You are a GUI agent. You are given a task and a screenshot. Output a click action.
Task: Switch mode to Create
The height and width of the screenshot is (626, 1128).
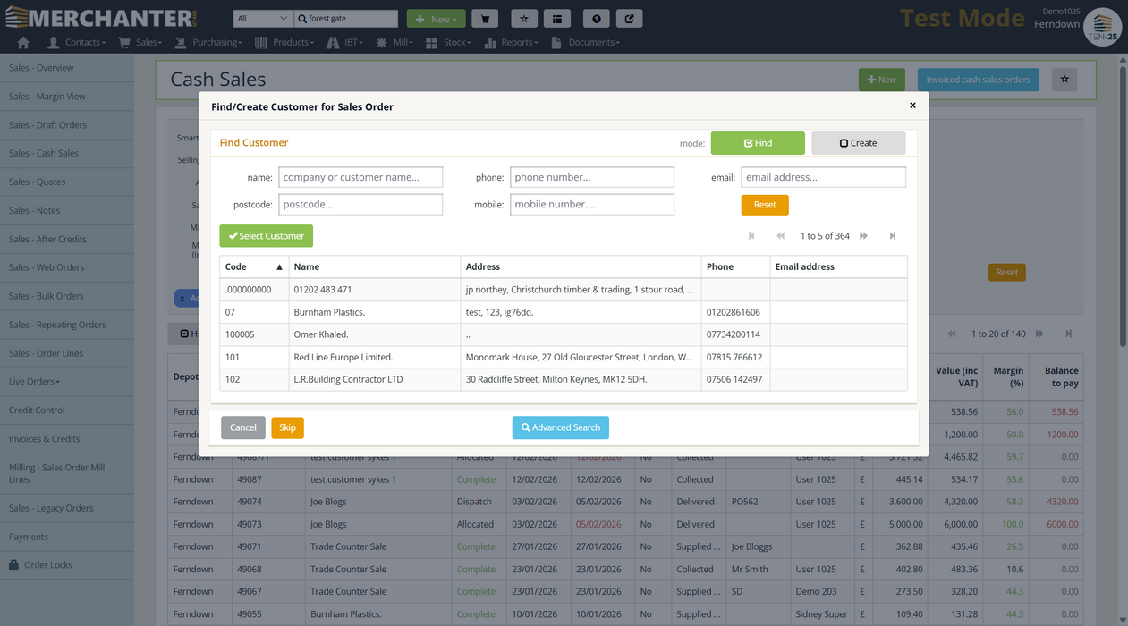(858, 143)
